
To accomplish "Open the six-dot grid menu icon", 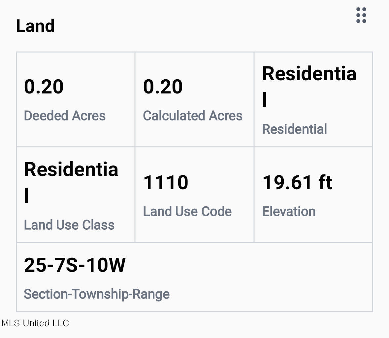I will click(361, 15).
